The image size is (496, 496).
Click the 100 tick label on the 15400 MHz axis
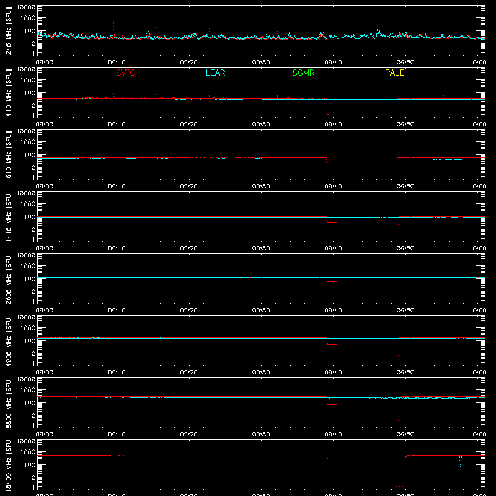[30, 465]
